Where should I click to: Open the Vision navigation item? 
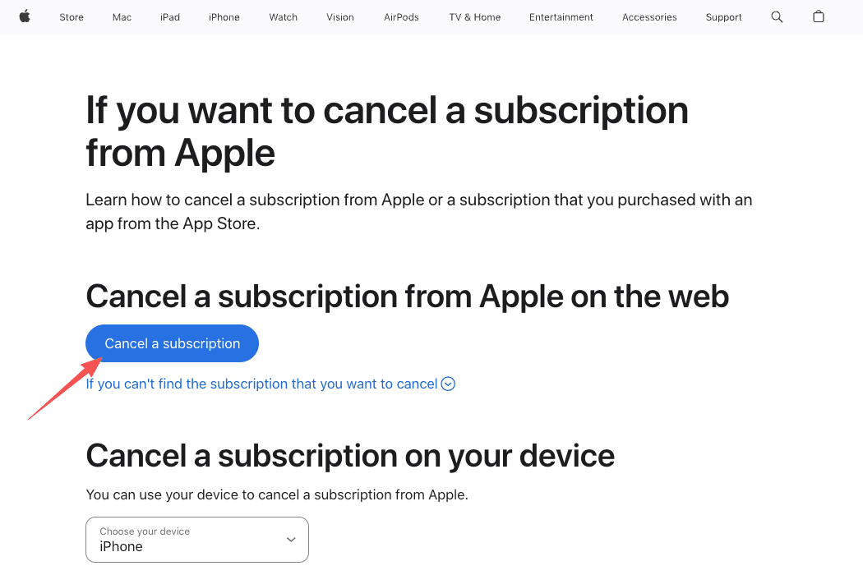click(x=339, y=16)
